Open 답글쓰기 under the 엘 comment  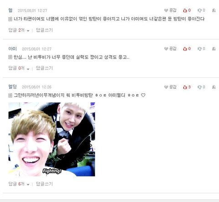pyautogui.click(x=44, y=30)
